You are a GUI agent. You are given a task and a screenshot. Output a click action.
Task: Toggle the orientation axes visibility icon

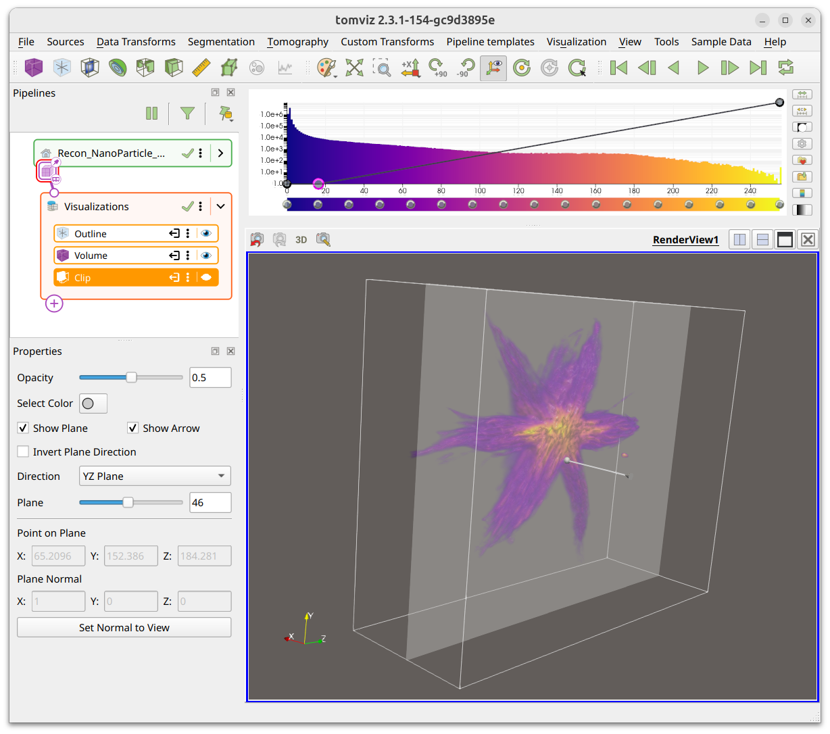tap(493, 67)
